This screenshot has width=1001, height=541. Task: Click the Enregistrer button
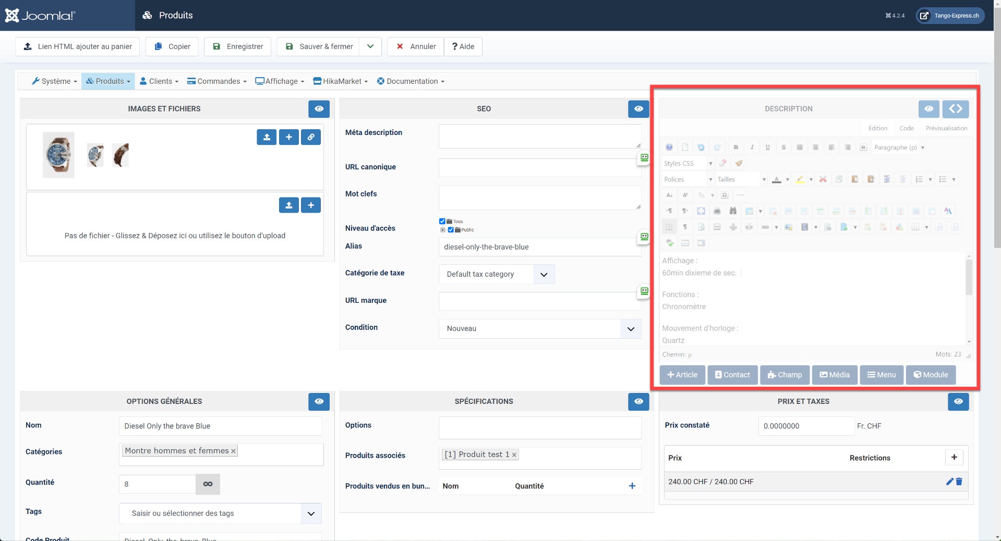238,46
